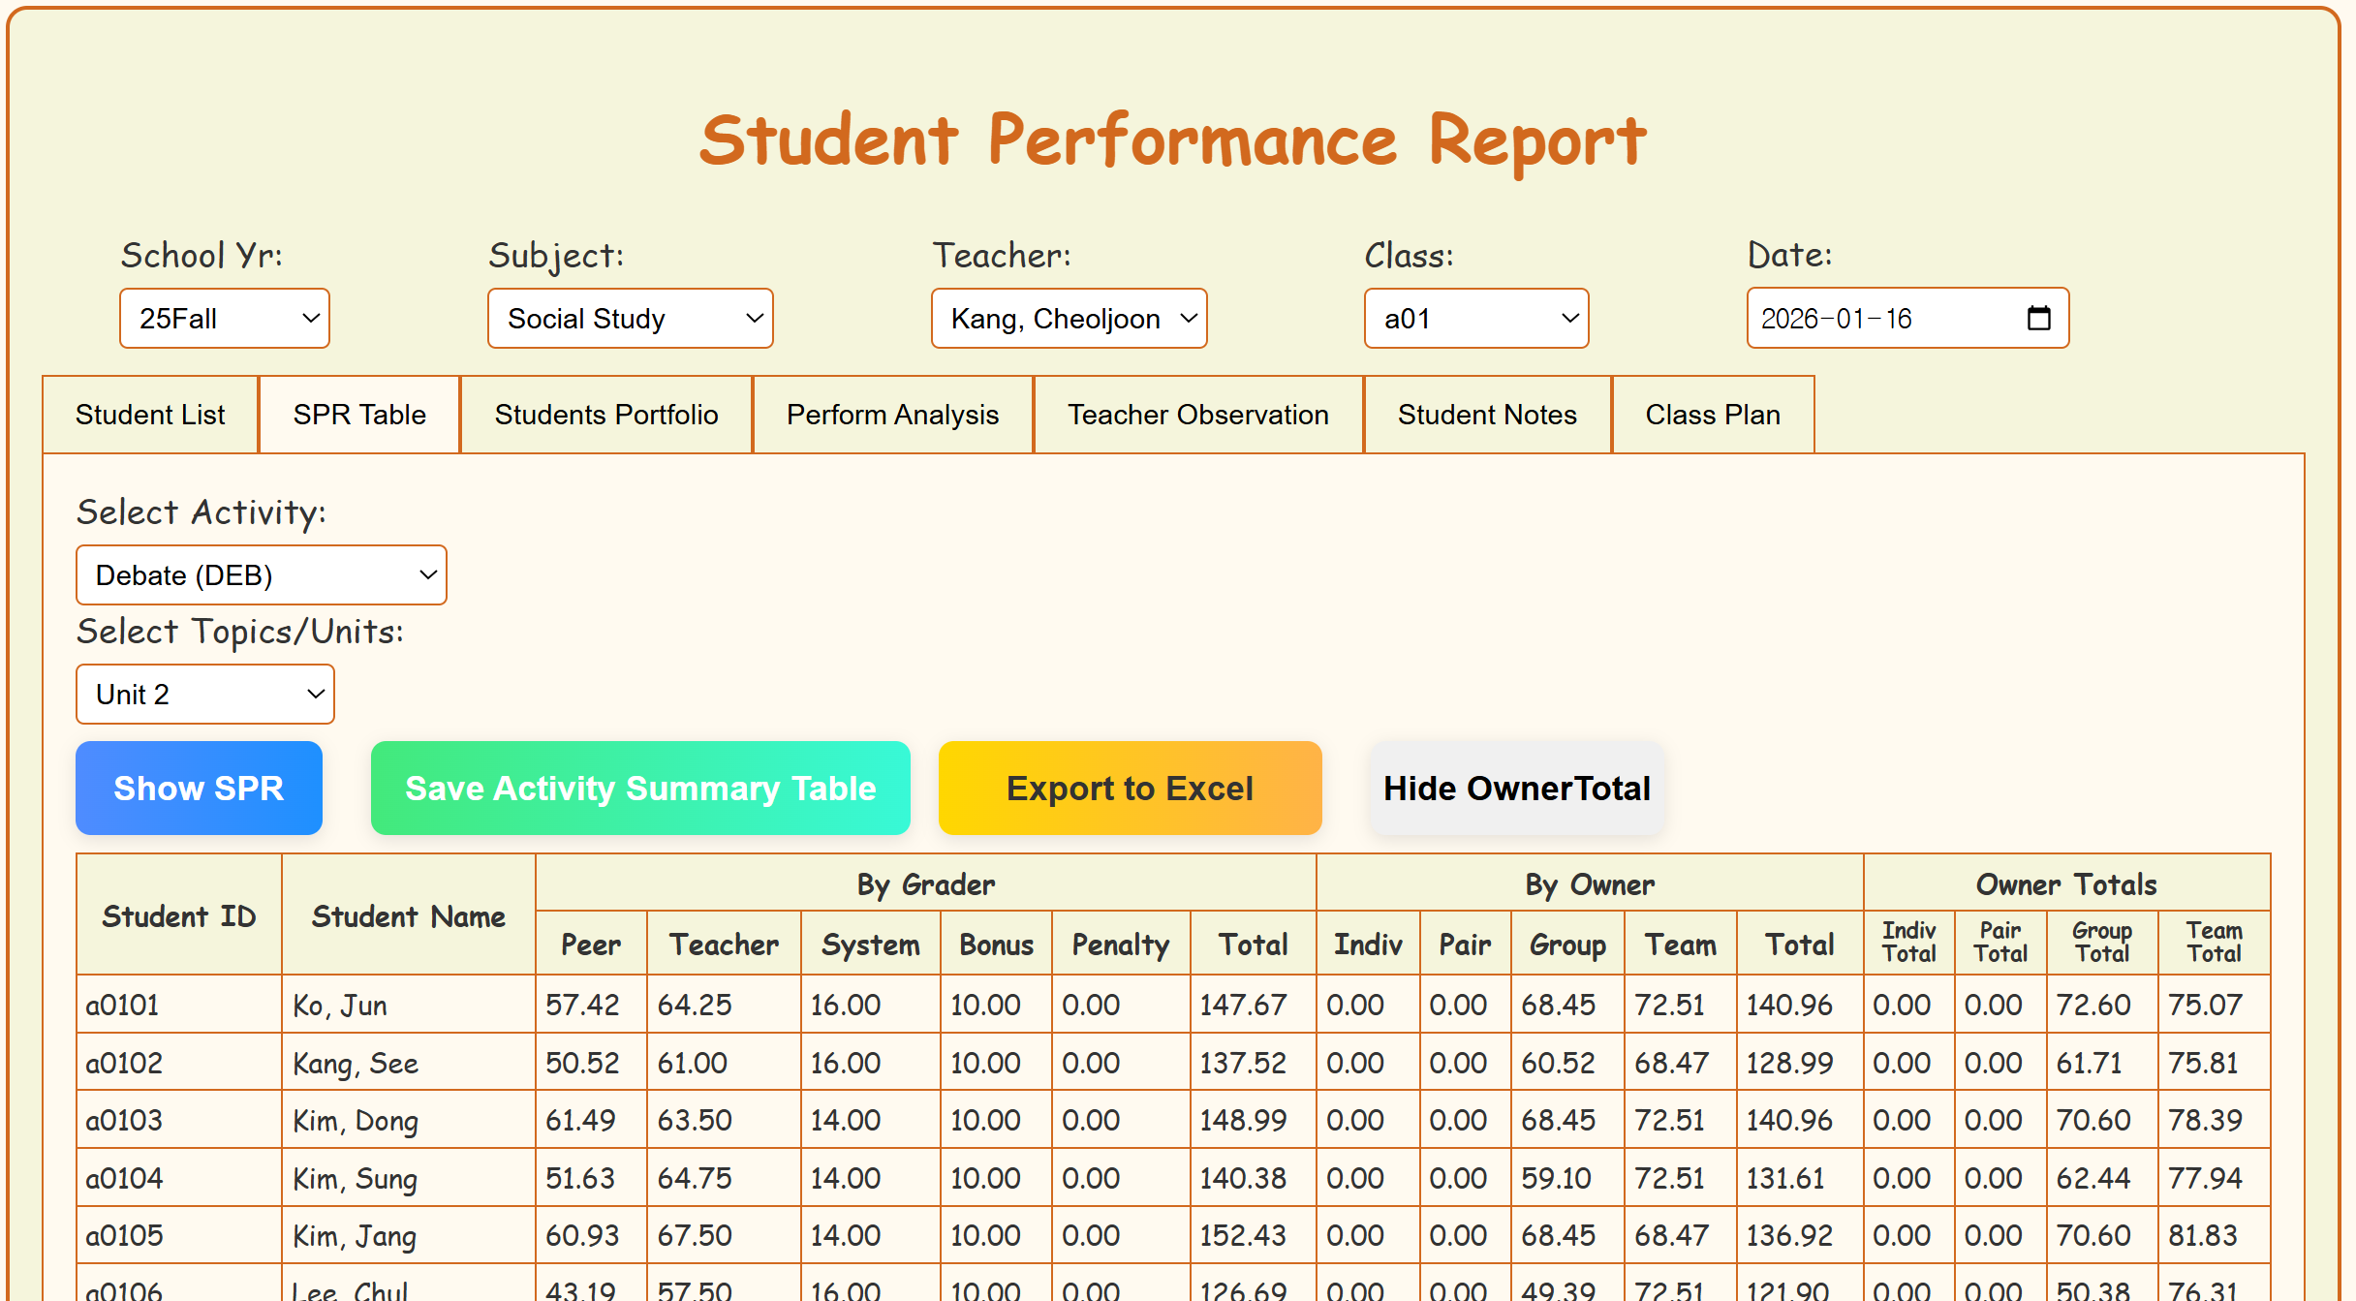Click the Show SPR button
The height and width of the screenshot is (1301, 2356).
click(x=199, y=788)
